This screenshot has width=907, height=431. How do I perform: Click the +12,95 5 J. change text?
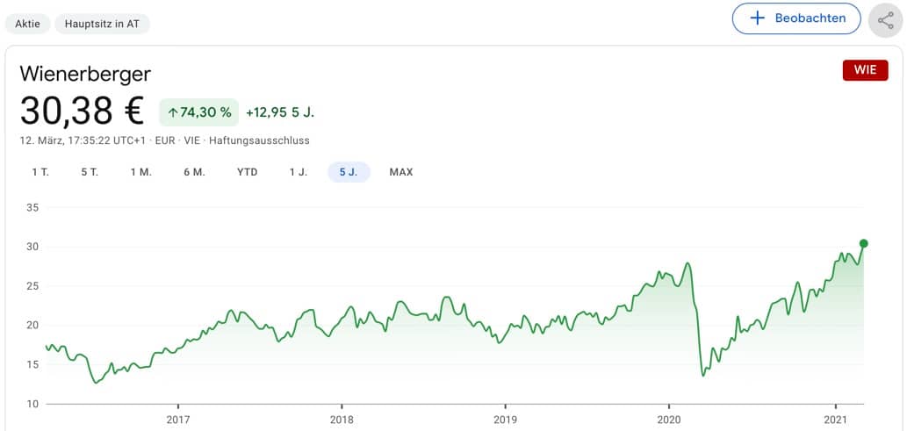280,112
